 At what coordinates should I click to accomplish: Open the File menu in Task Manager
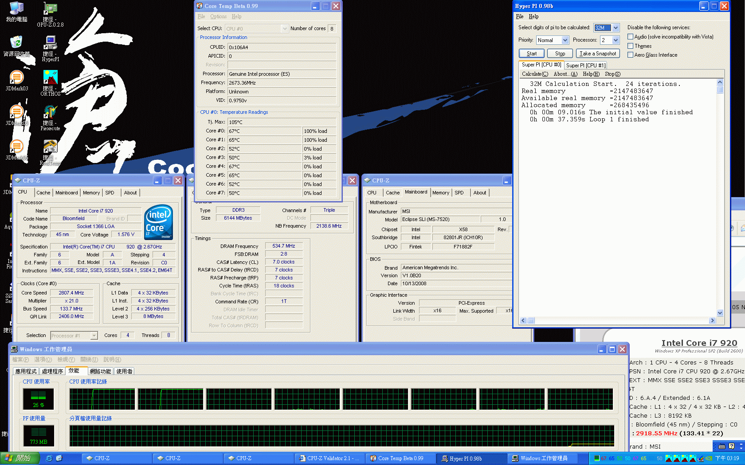click(x=20, y=360)
